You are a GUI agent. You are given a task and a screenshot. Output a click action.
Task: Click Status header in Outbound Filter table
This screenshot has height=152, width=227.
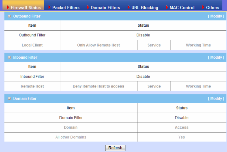(143, 25)
